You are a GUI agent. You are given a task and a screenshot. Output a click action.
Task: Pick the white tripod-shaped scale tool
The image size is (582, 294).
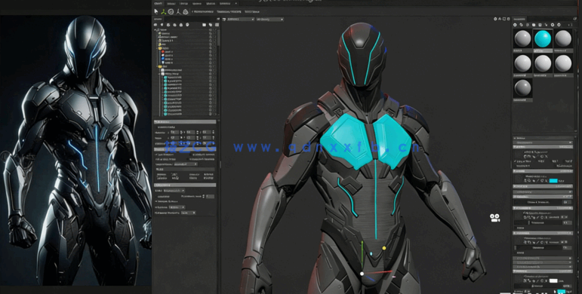tap(178, 11)
